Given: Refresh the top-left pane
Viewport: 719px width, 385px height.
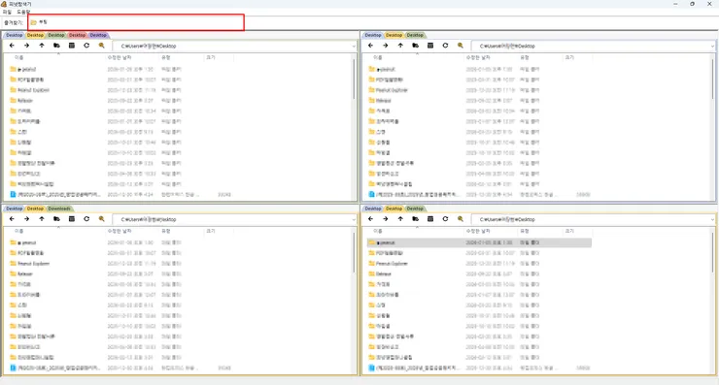Looking at the screenshot, I should 86,46.
